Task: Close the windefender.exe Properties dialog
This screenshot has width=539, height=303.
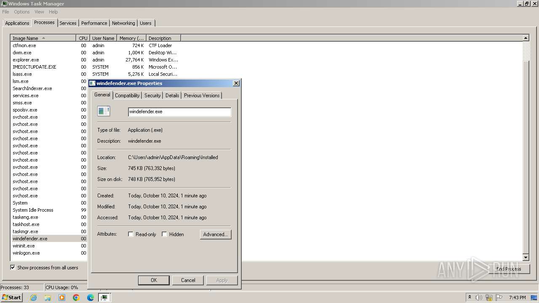Action: coord(236,83)
